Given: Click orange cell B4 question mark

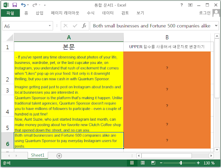Looking at the screenshot, I should point(167,106).
